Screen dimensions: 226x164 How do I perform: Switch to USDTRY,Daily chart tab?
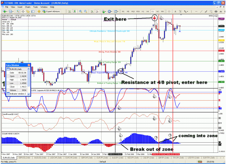click(193, 158)
